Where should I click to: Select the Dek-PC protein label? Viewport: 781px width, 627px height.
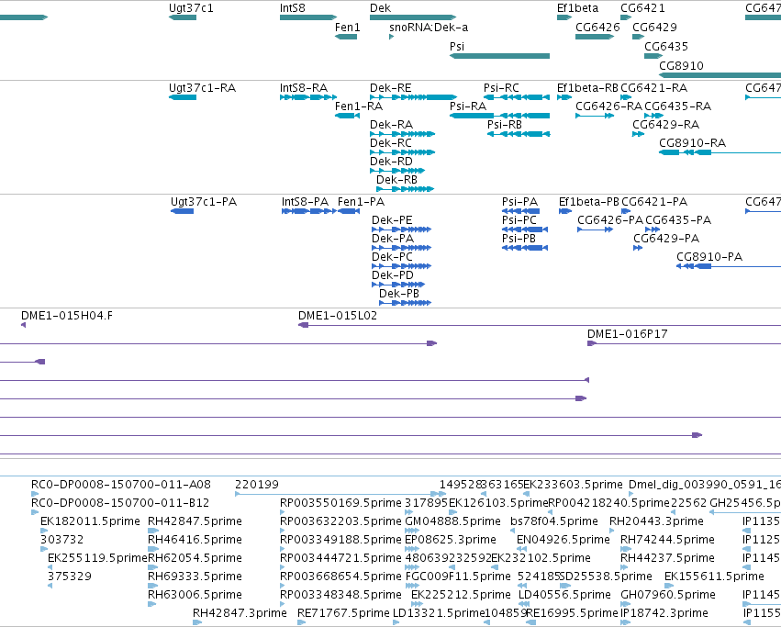pyautogui.click(x=393, y=257)
